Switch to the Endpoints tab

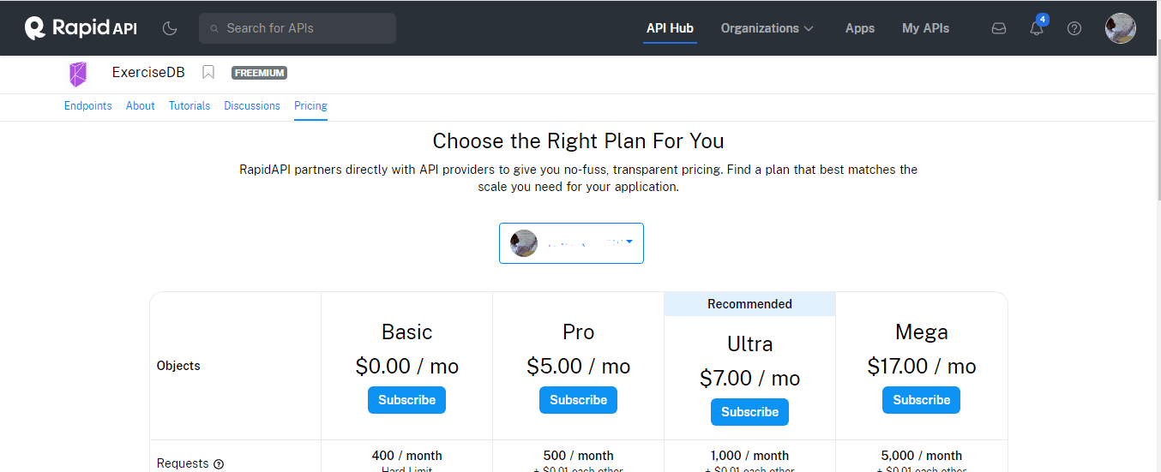click(88, 106)
